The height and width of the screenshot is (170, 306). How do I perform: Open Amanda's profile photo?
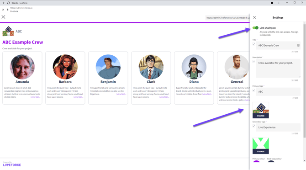point(22,67)
